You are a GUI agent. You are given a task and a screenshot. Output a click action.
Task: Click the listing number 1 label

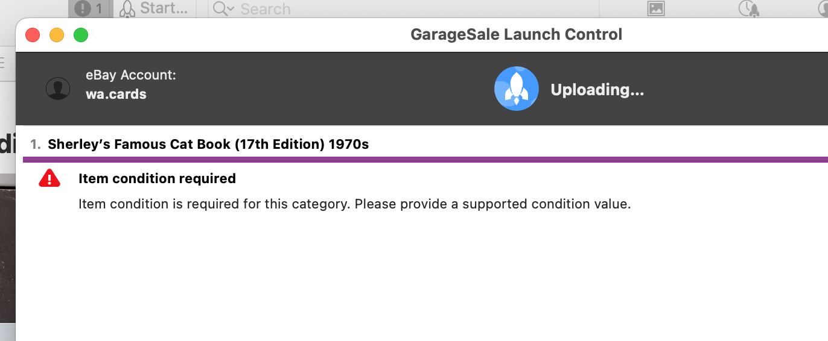36,145
